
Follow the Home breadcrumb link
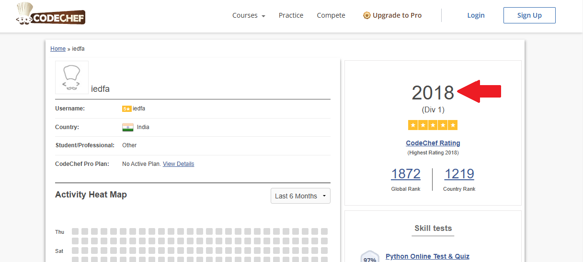[x=58, y=49]
